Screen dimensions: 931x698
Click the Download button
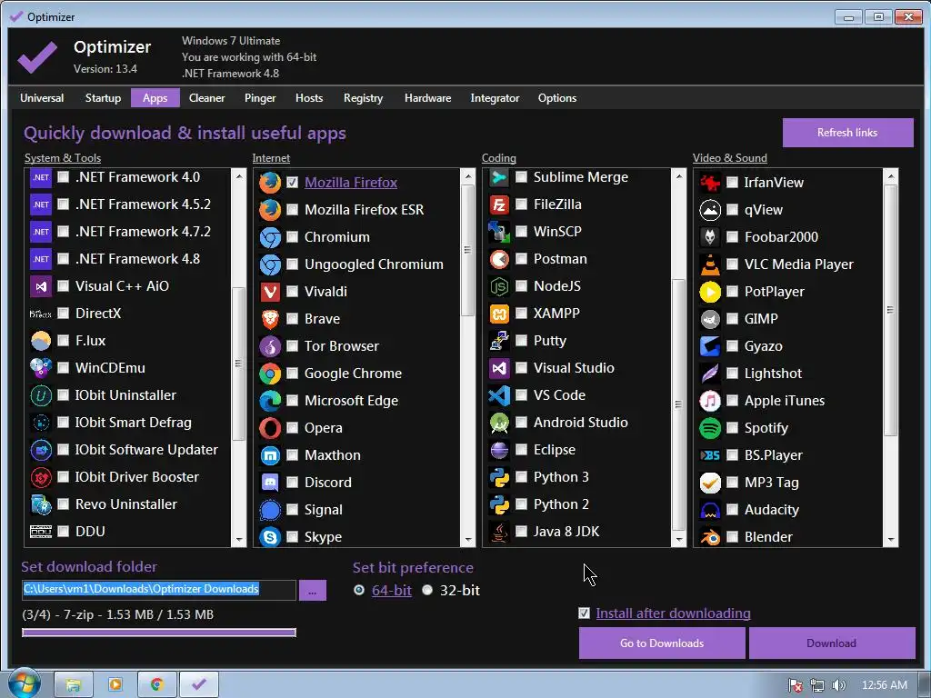pyautogui.click(x=831, y=643)
